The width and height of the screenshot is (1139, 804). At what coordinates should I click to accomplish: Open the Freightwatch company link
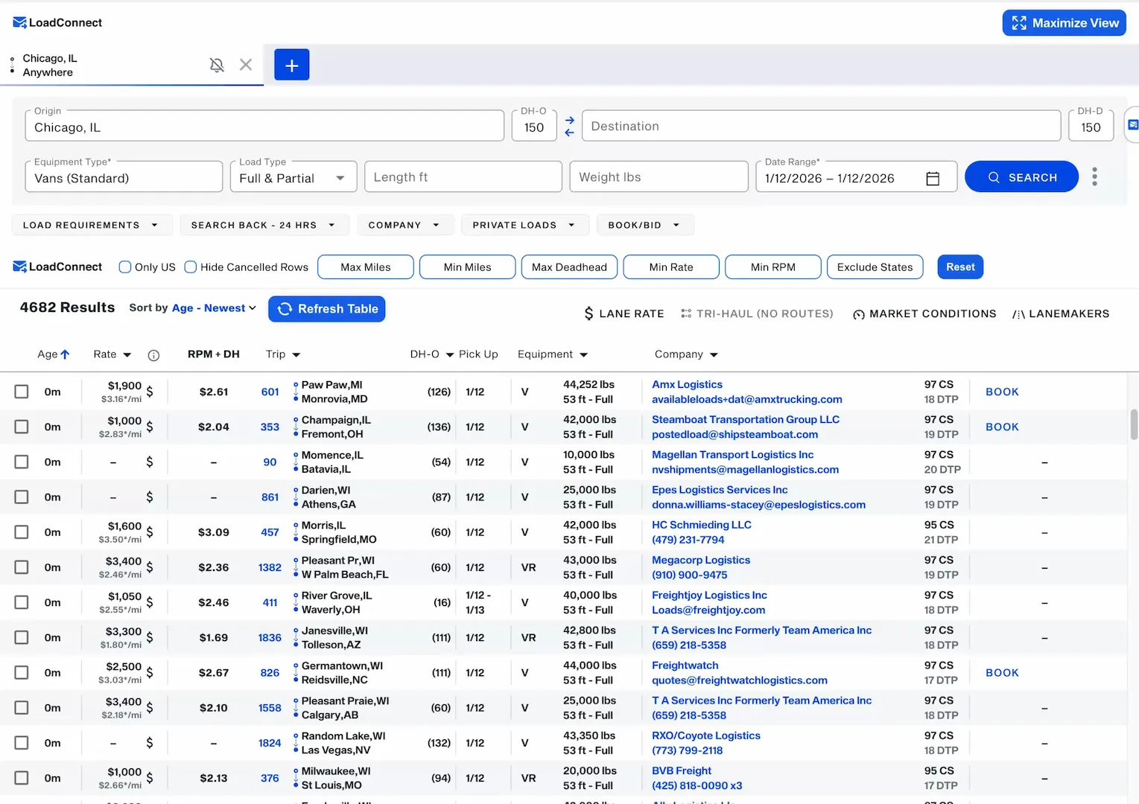tap(685, 666)
